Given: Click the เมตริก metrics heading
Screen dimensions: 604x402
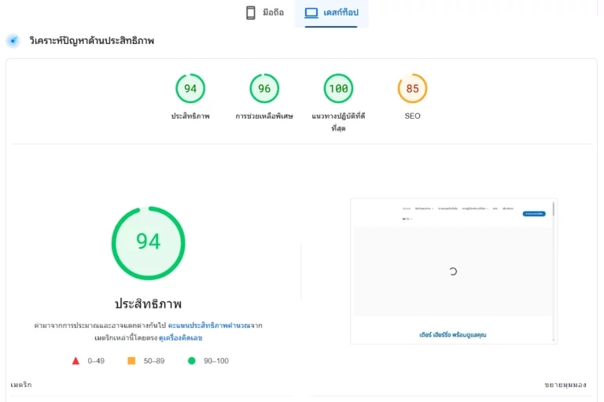Looking at the screenshot, I should tap(21, 385).
